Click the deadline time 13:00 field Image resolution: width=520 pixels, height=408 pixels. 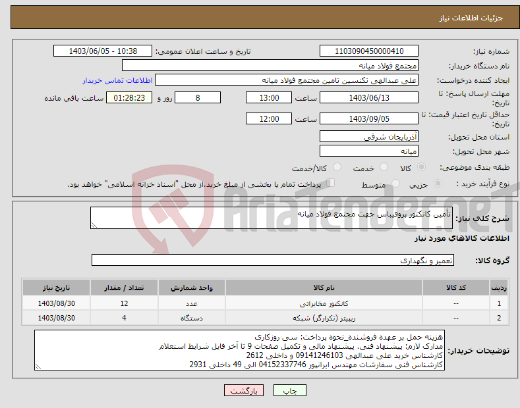269,97
